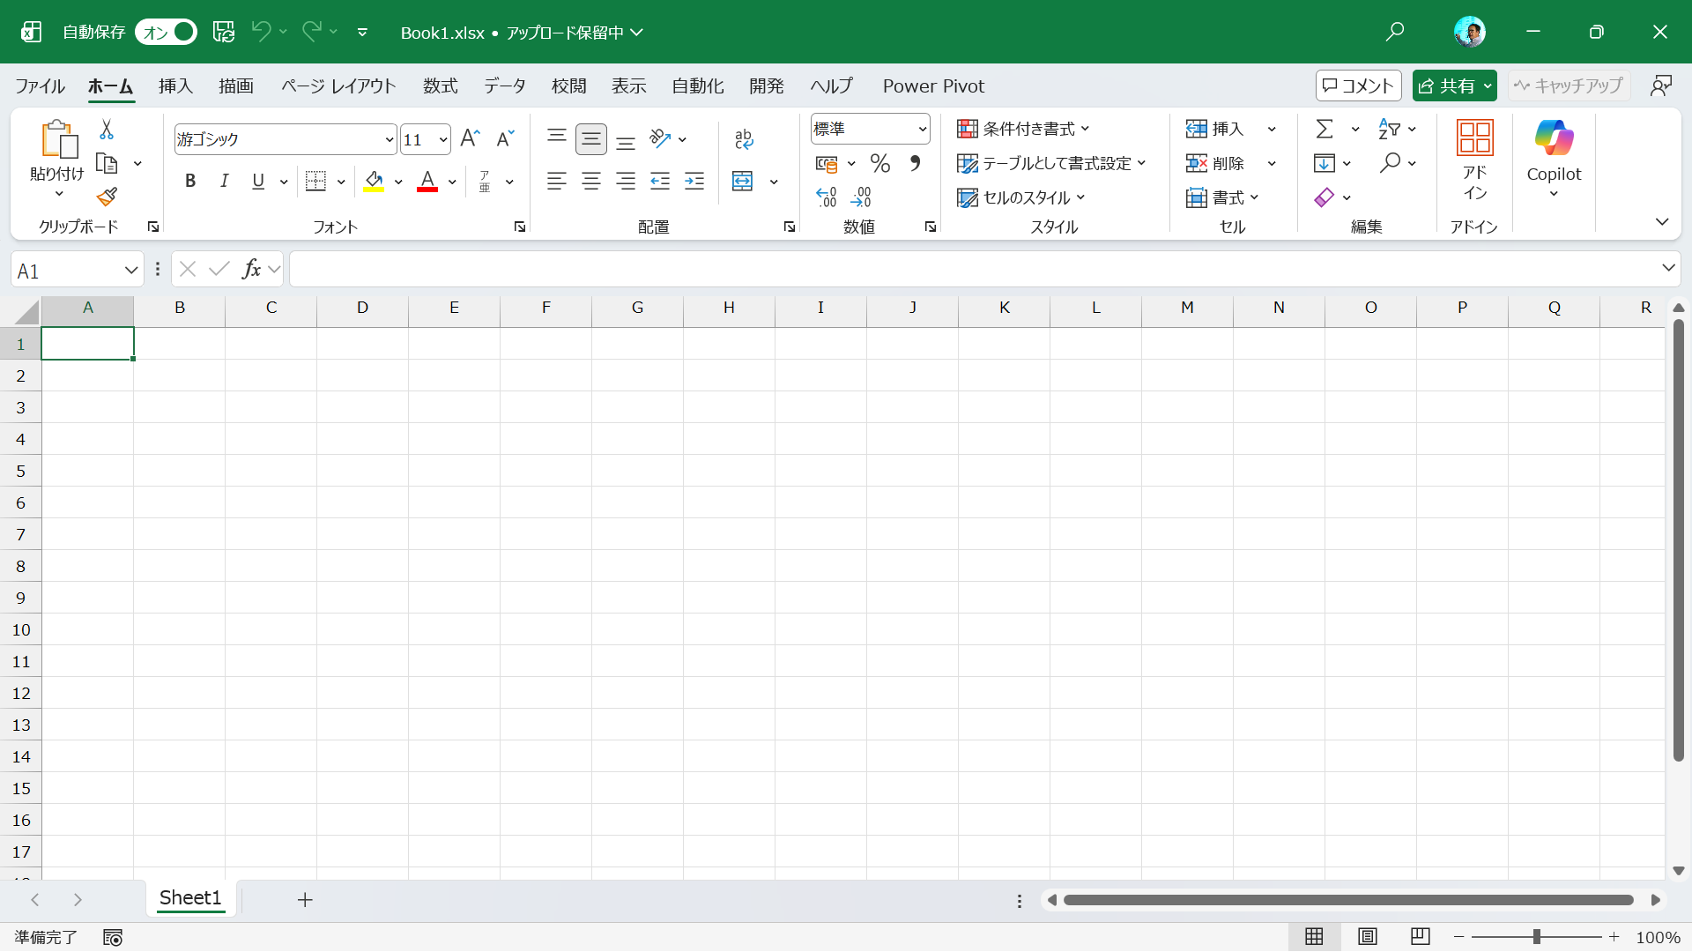The height and width of the screenshot is (952, 1692).
Task: Click the Merge and Center cells icon
Action: pos(743,182)
